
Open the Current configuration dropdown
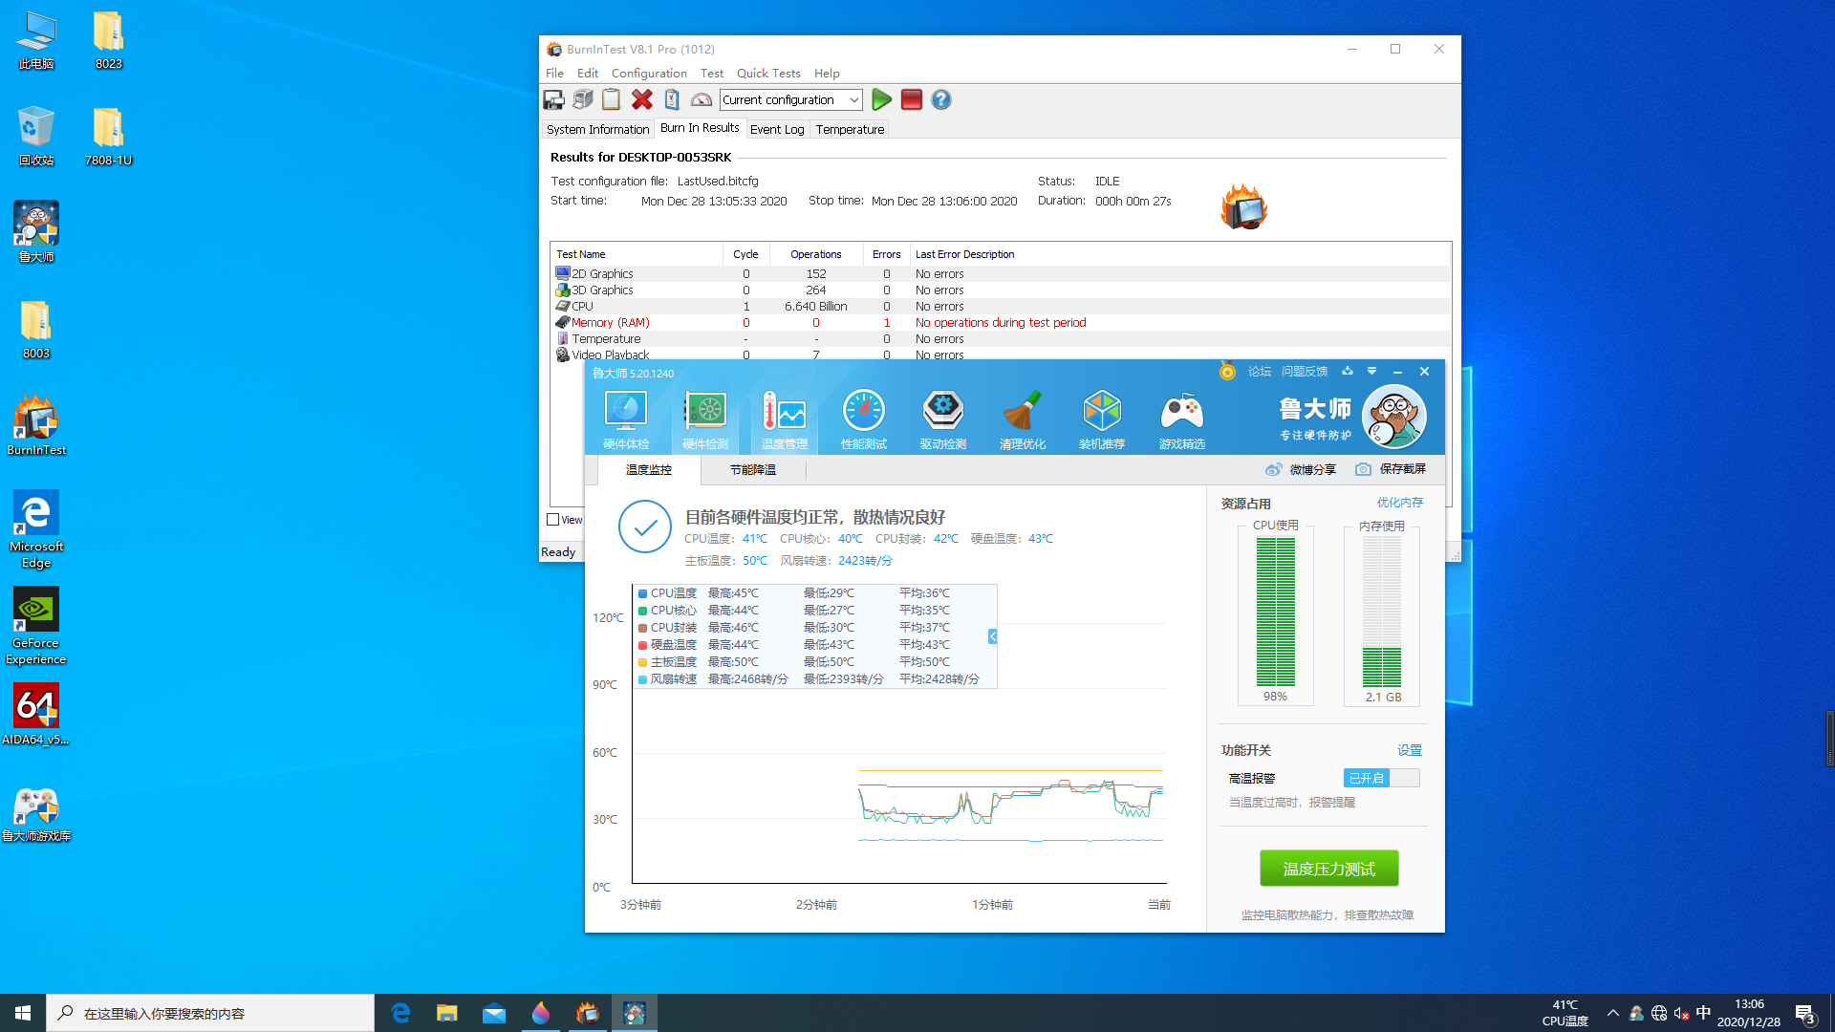[853, 99]
